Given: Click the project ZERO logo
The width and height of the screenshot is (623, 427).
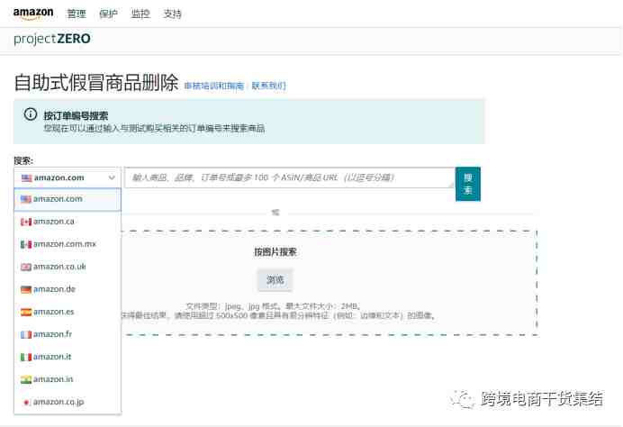Looking at the screenshot, I should (x=52, y=39).
